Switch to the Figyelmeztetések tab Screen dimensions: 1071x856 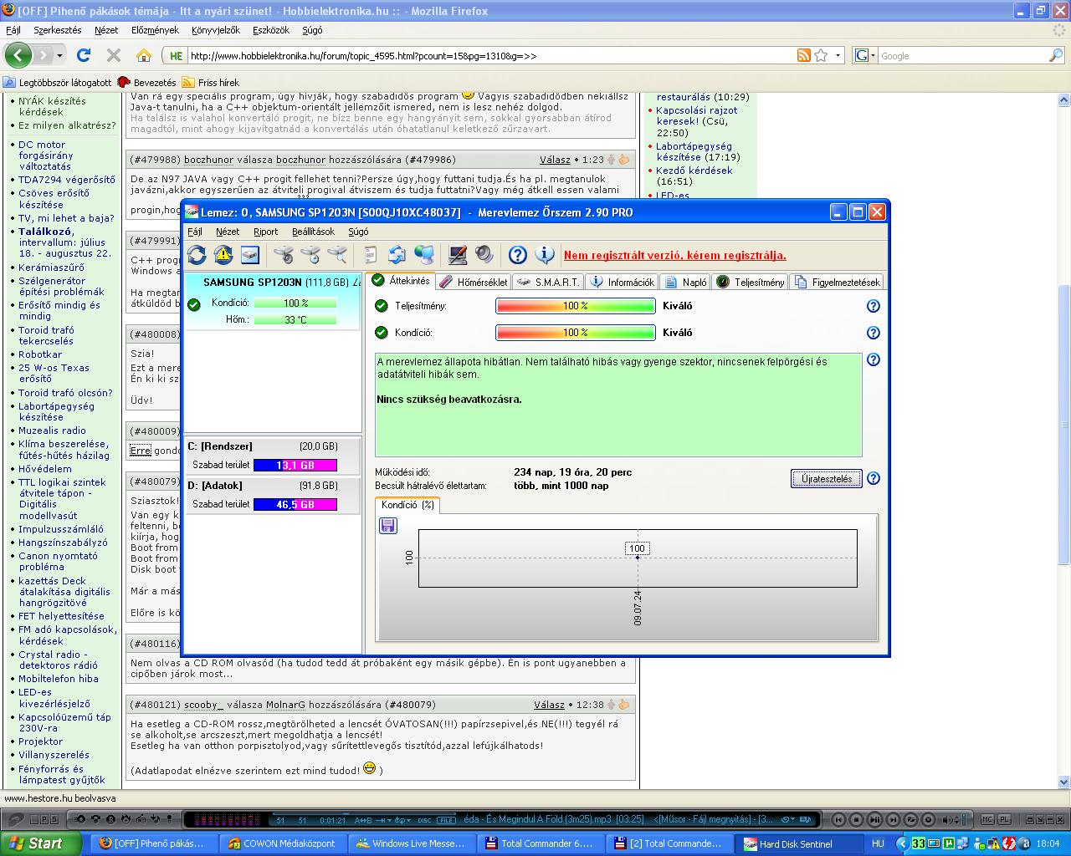point(838,282)
